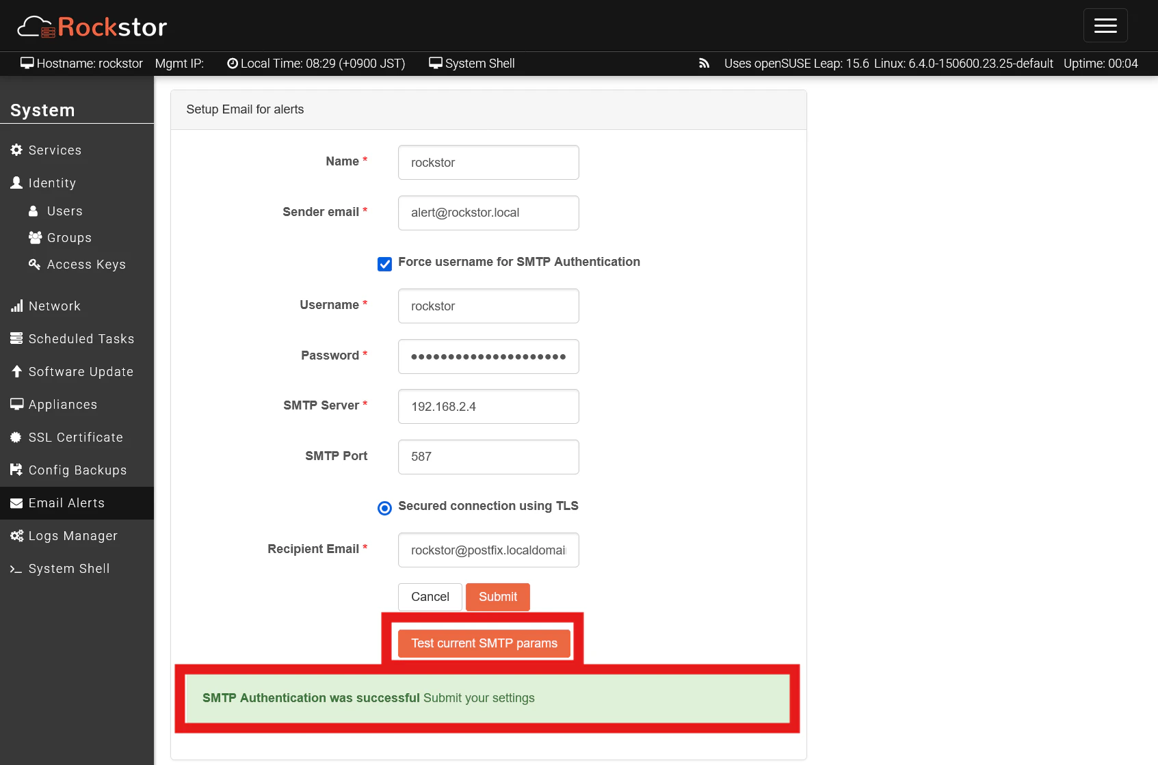1158x765 pixels.
Task: Click the System Shell prompt icon in the sidebar
Action: [16, 569]
